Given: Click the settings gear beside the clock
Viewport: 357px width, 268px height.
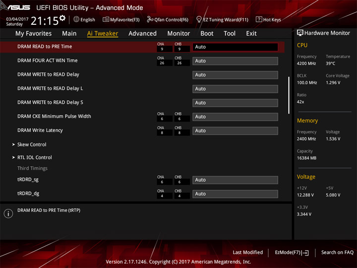Looking at the screenshot, I should click(x=62, y=18).
